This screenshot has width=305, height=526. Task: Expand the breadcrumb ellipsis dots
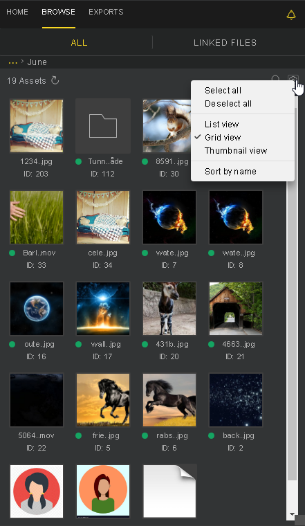(12, 63)
